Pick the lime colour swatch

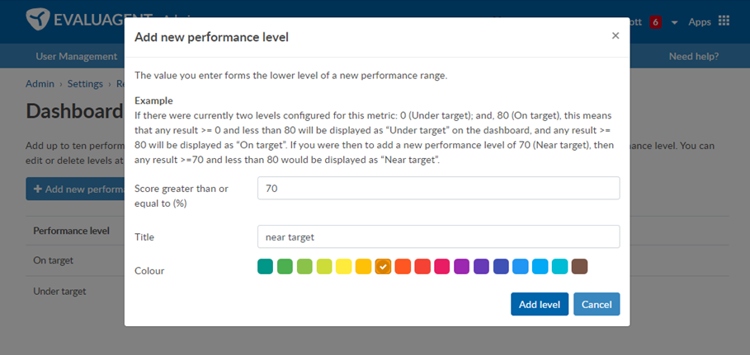pyautogui.click(x=323, y=266)
